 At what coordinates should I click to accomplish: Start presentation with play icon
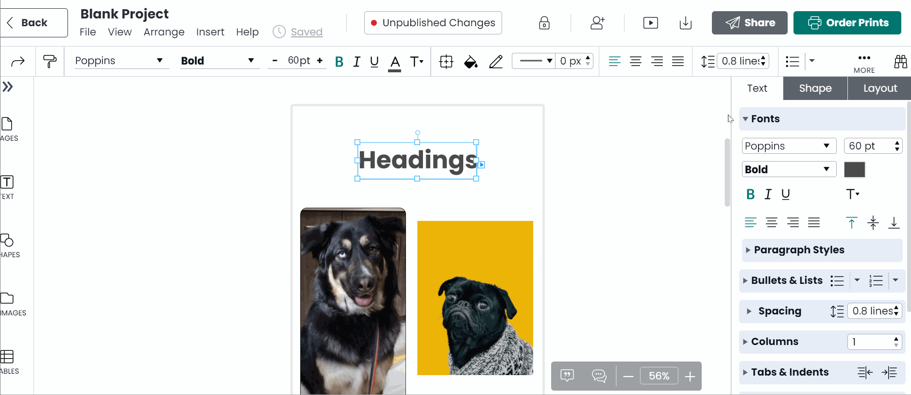coord(650,23)
